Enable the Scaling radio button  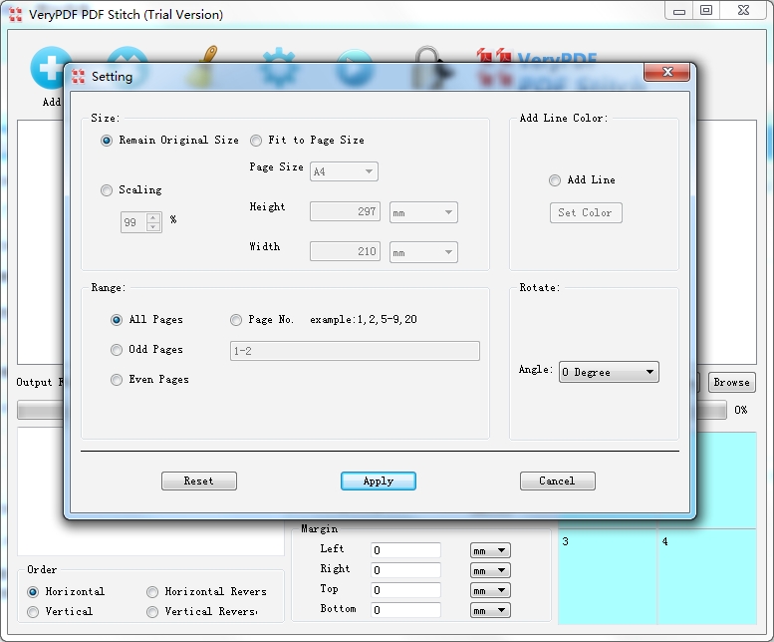107,190
